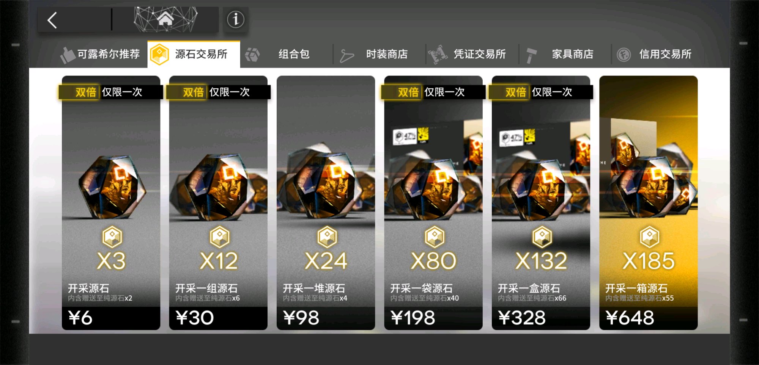Go back using the left arrow

click(53, 20)
